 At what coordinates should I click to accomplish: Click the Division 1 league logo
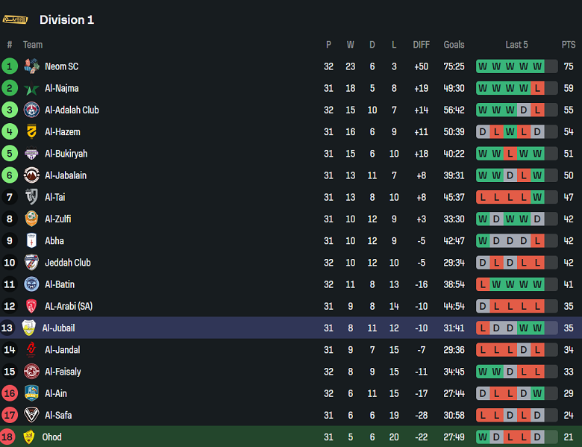pos(16,19)
